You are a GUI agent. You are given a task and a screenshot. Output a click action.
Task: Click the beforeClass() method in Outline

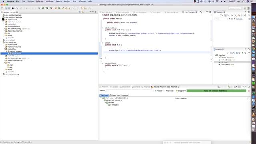(226, 60)
